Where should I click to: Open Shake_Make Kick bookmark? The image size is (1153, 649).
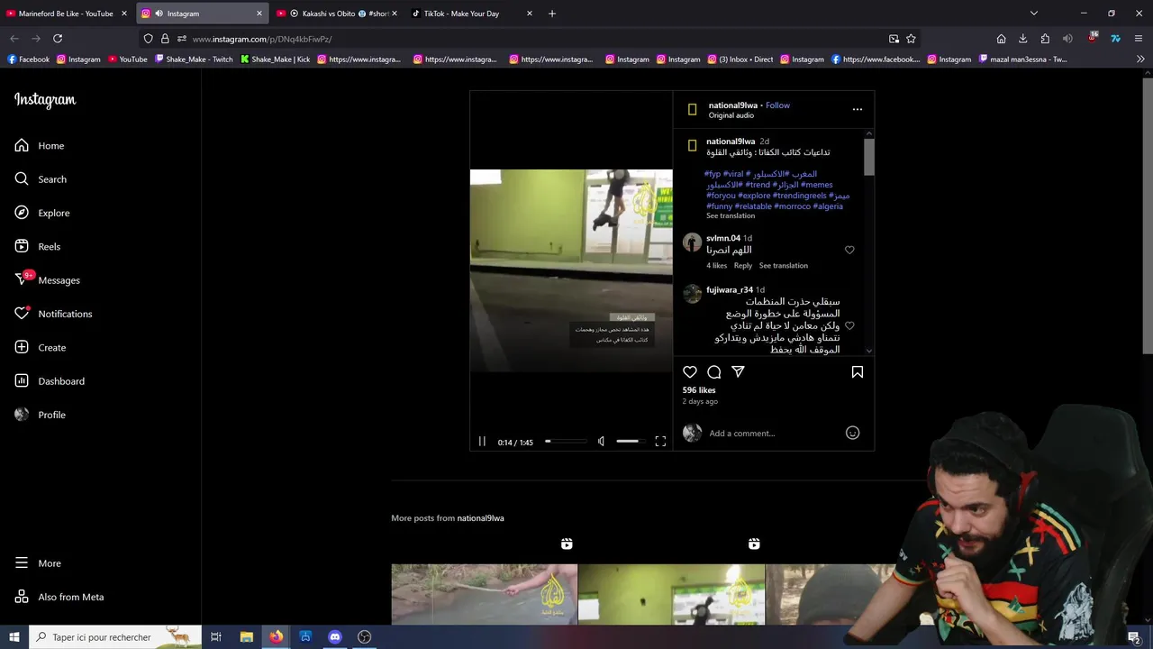coord(275,59)
